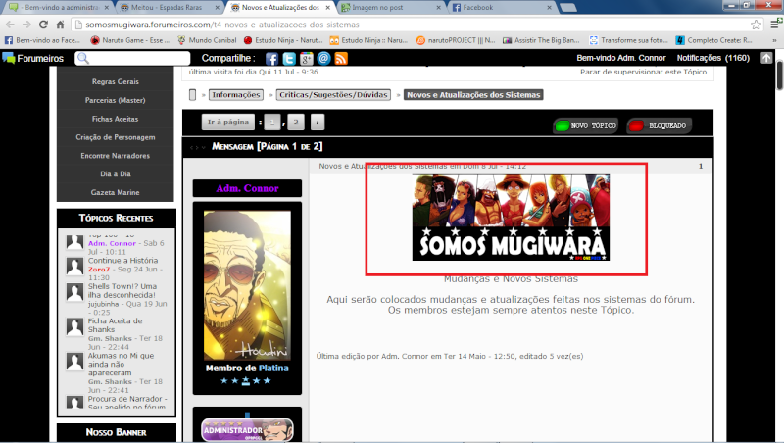The width and height of the screenshot is (784, 443).
Task: Open 'Criação de Personagem' sidebar link
Action: [115, 137]
